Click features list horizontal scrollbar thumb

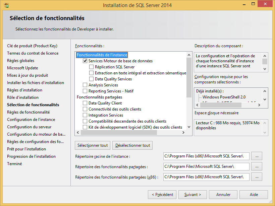[x=119, y=132]
